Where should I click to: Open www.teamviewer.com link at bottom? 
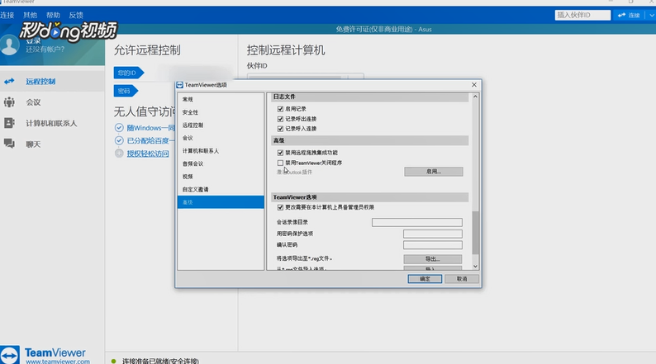58,362
